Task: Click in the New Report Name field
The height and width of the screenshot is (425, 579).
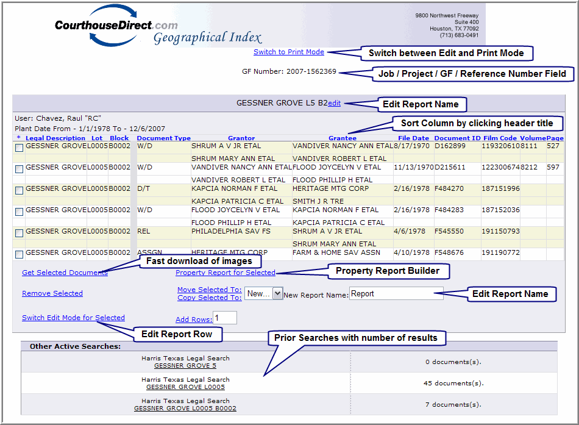Action: pyautogui.click(x=396, y=294)
